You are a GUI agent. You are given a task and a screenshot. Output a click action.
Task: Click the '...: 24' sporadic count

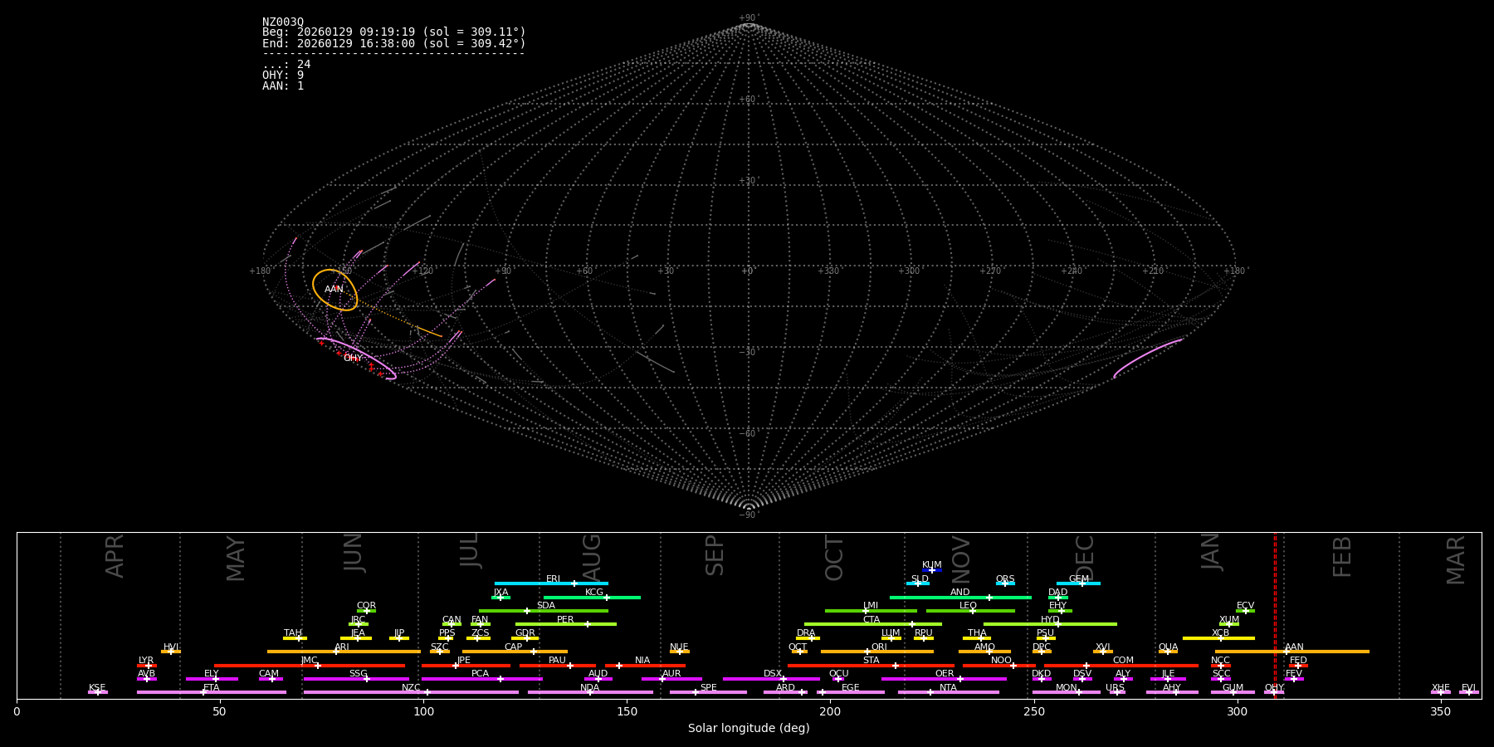286,65
